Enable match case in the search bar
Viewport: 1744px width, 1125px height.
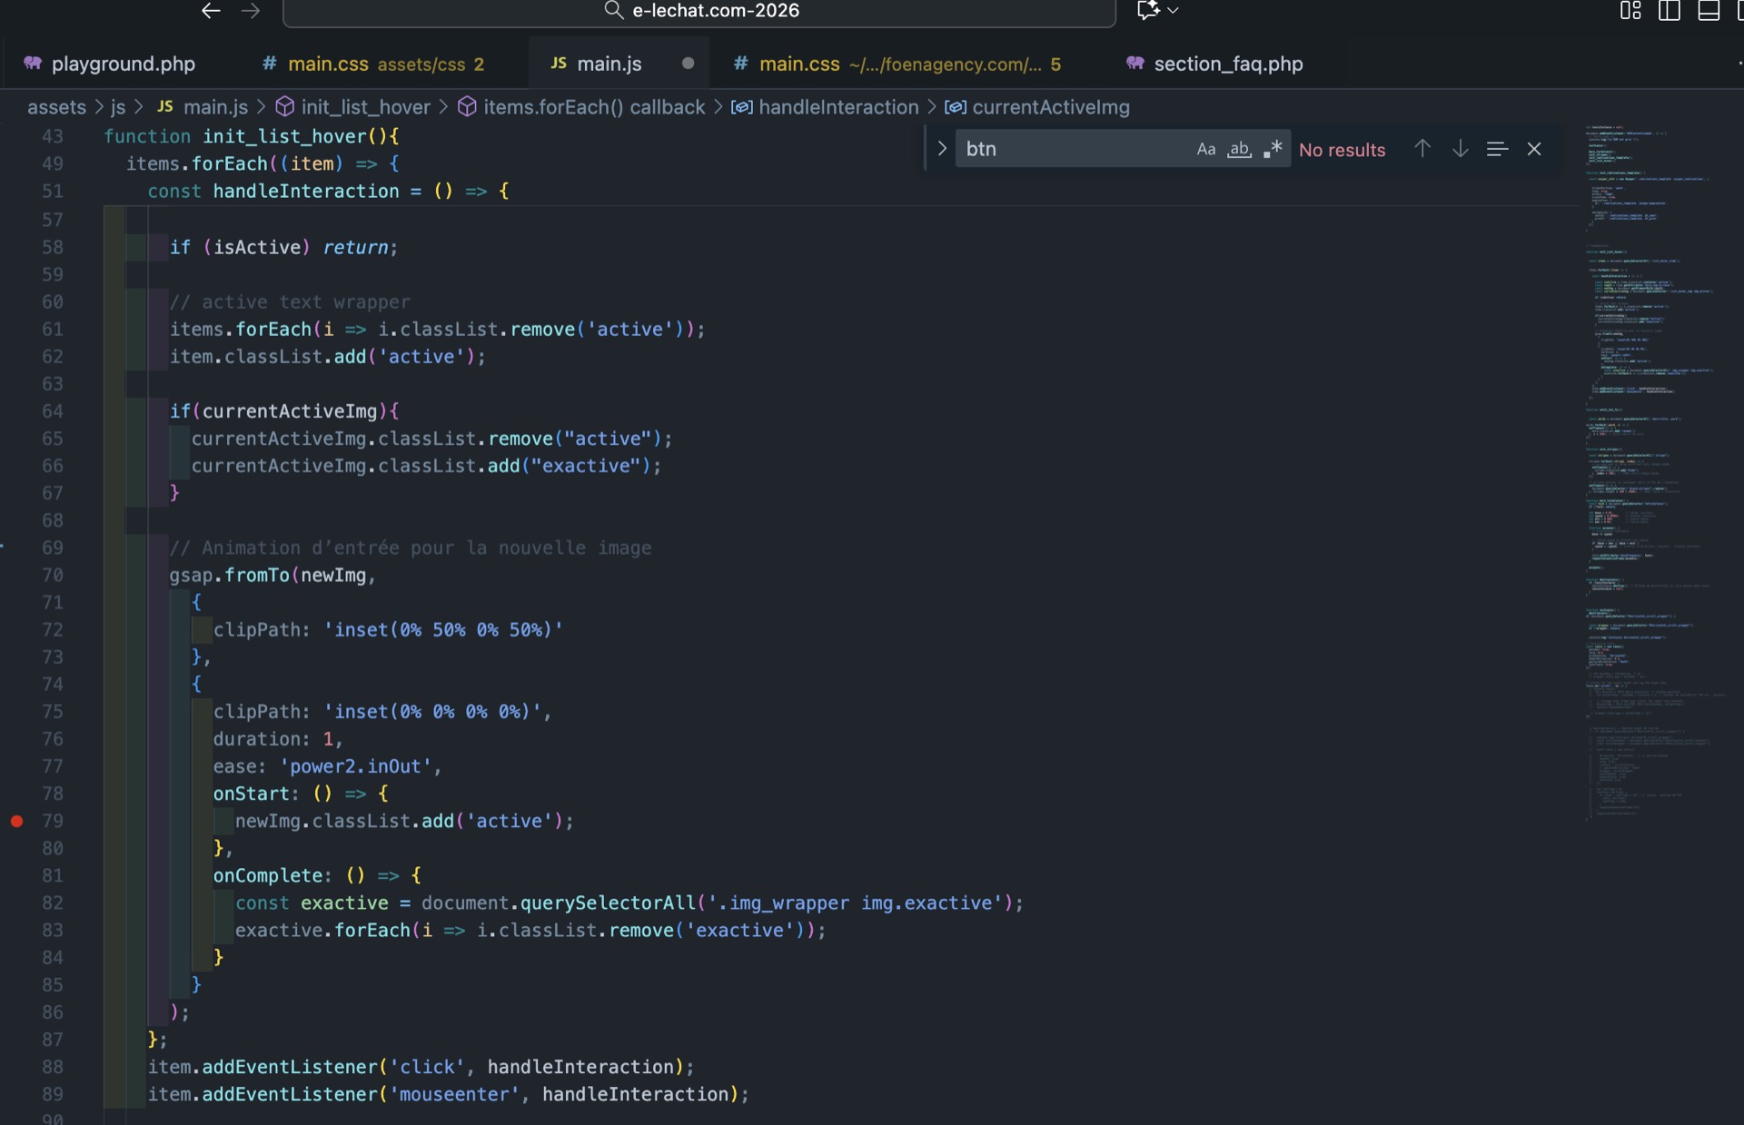[x=1205, y=148]
